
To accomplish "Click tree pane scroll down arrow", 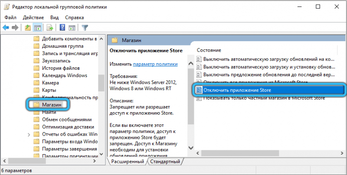I will tap(101, 154).
